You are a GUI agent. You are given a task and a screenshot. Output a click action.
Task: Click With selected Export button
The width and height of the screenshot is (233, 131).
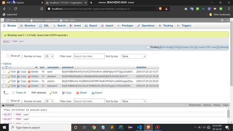point(97,93)
